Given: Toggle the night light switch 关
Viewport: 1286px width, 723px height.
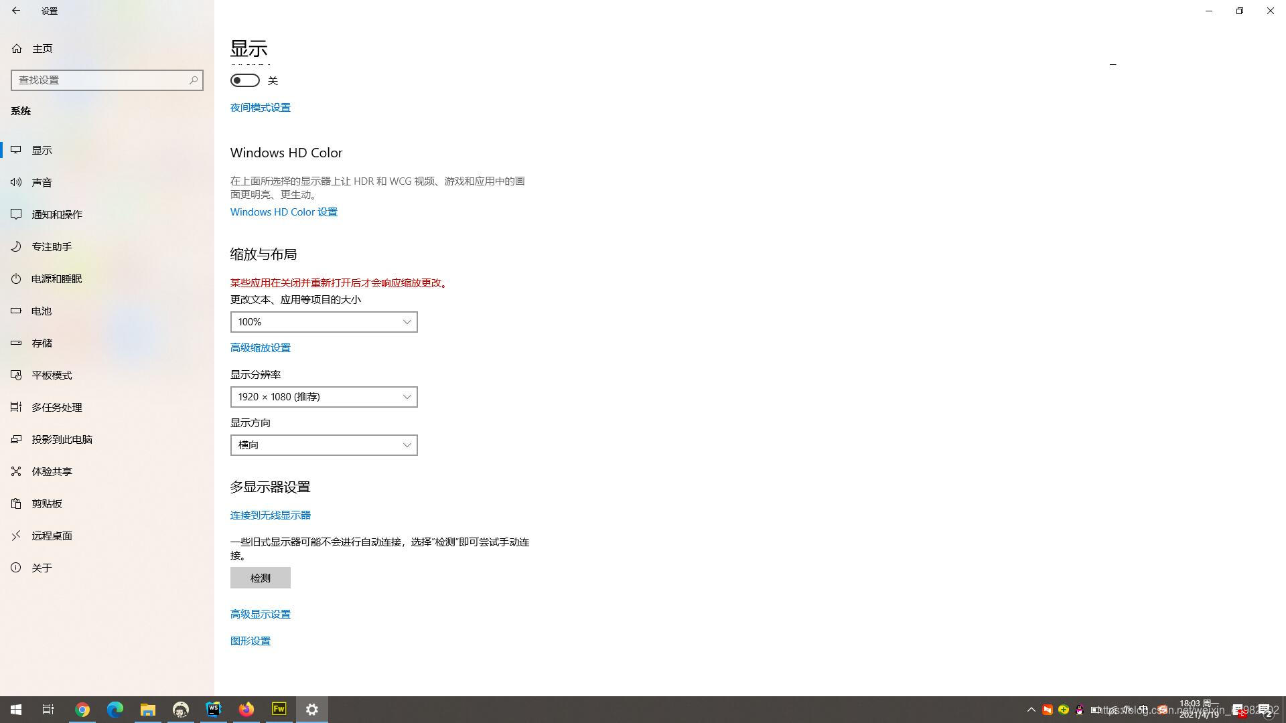Looking at the screenshot, I should click(x=245, y=80).
